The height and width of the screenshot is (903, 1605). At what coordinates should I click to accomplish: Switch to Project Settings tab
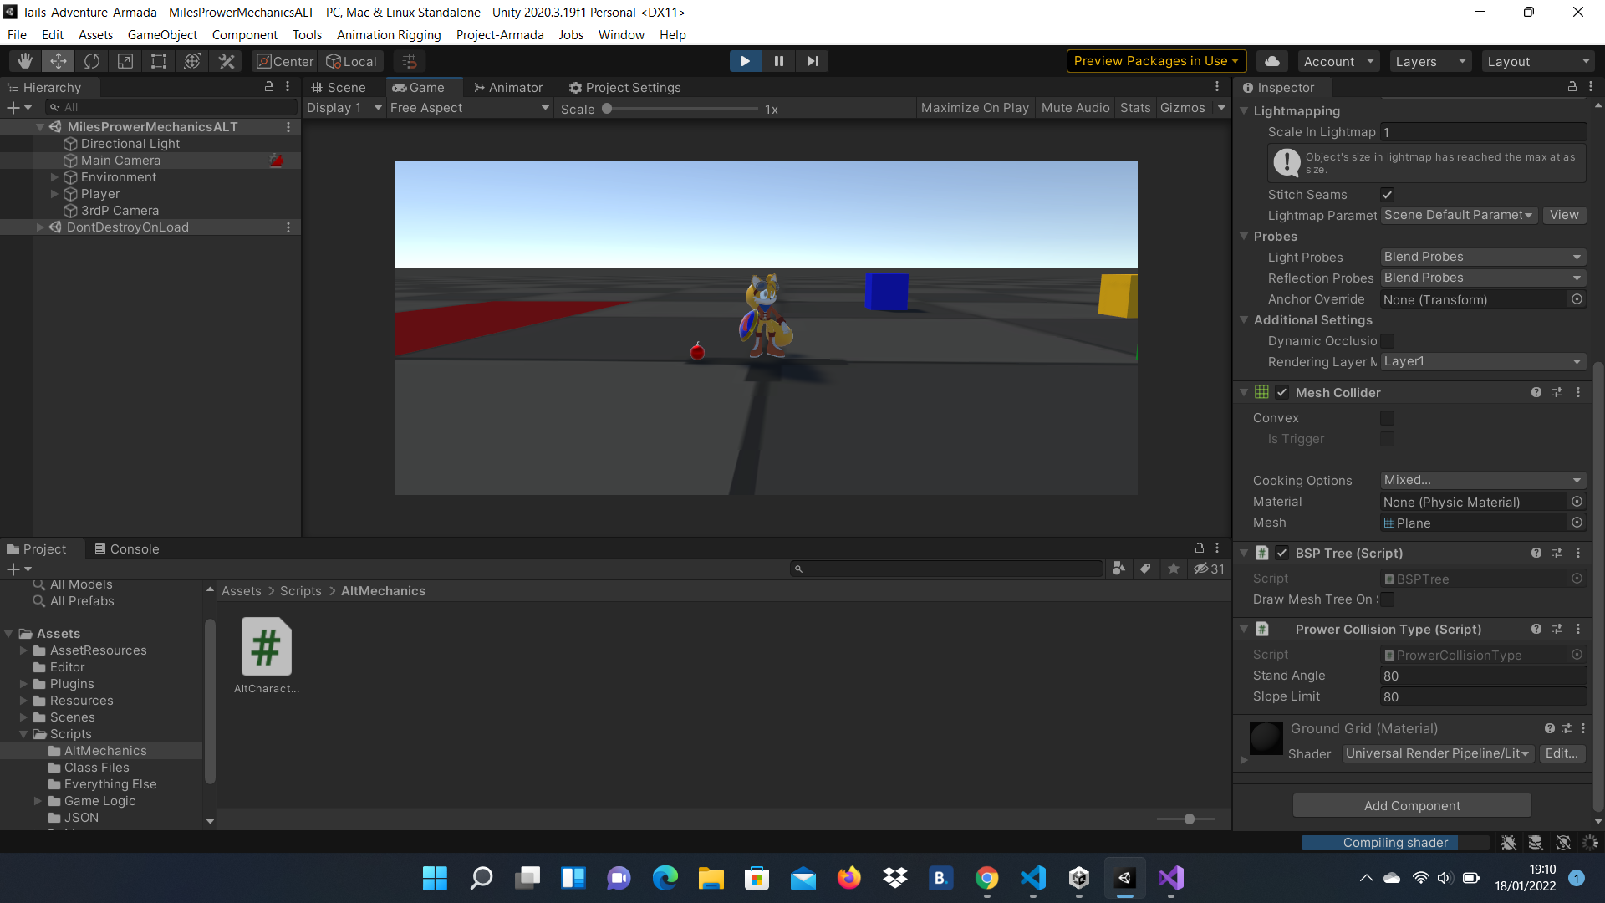tap(624, 88)
